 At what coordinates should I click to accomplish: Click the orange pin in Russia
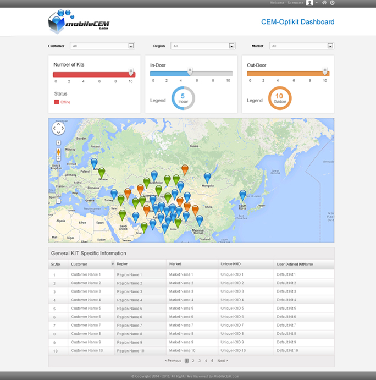coord(185,170)
